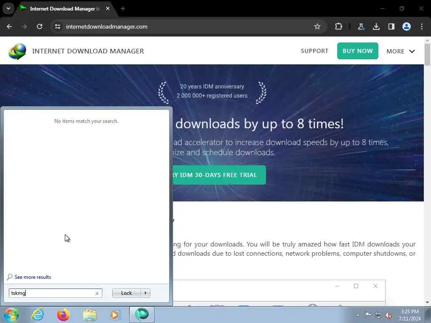Click the muted volume tray icon

tap(388, 315)
